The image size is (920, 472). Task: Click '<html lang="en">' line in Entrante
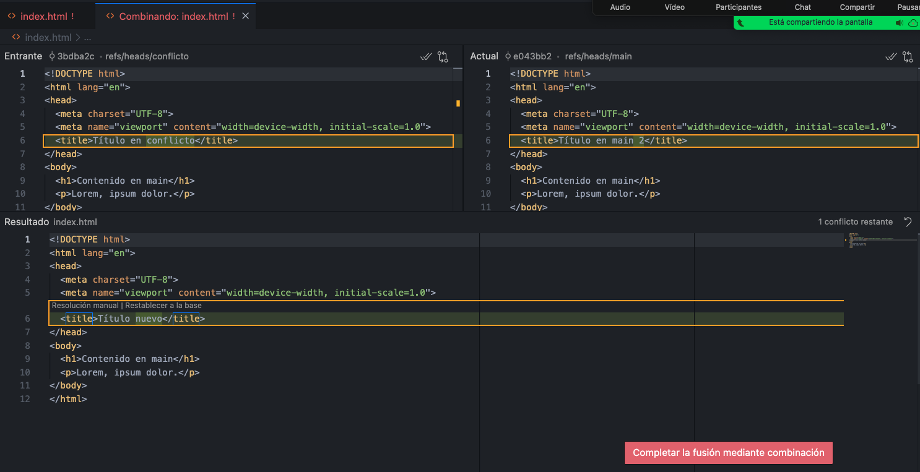coord(87,87)
